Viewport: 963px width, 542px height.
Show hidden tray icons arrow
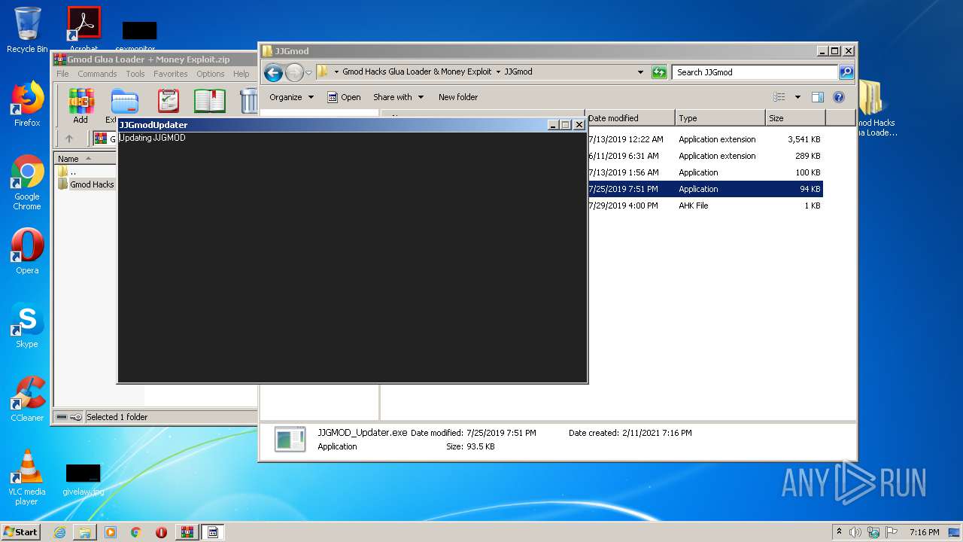pyautogui.click(x=839, y=532)
